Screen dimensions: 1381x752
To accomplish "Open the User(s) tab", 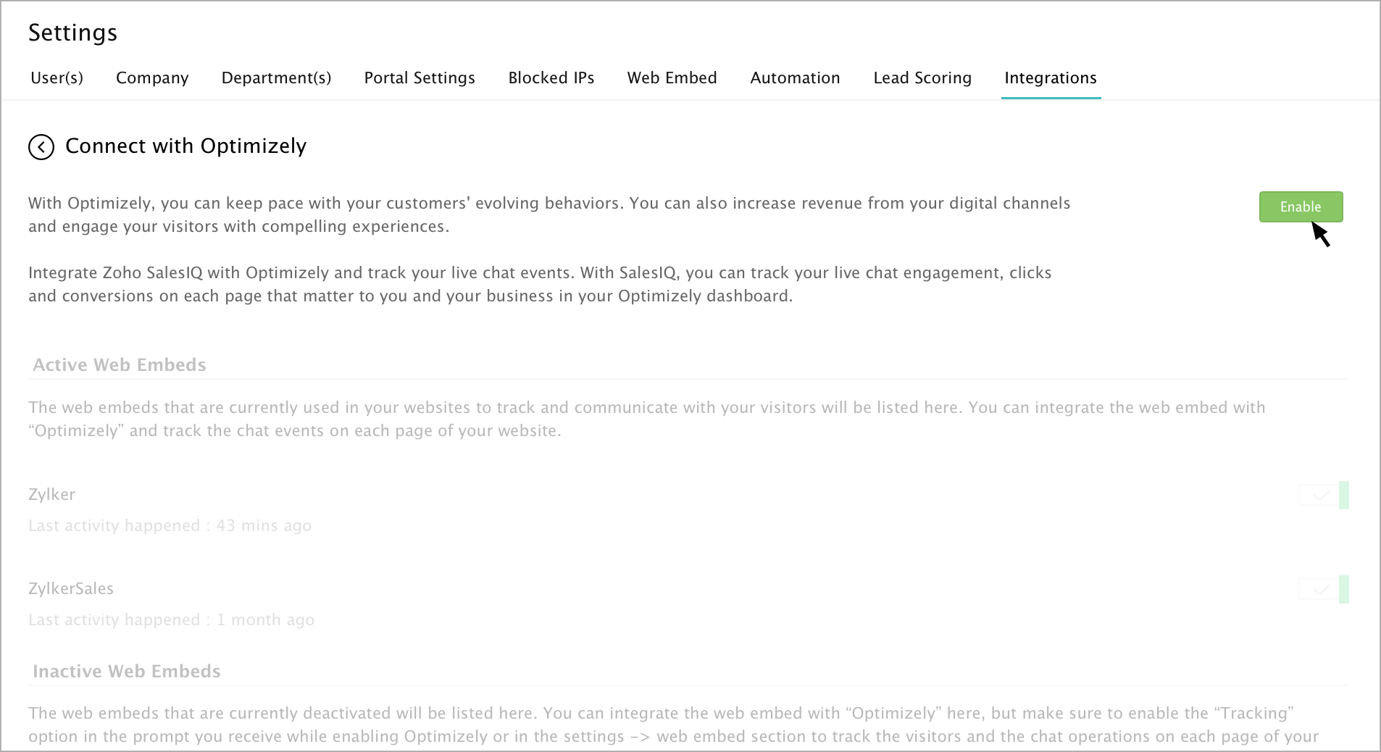I will pyautogui.click(x=57, y=78).
